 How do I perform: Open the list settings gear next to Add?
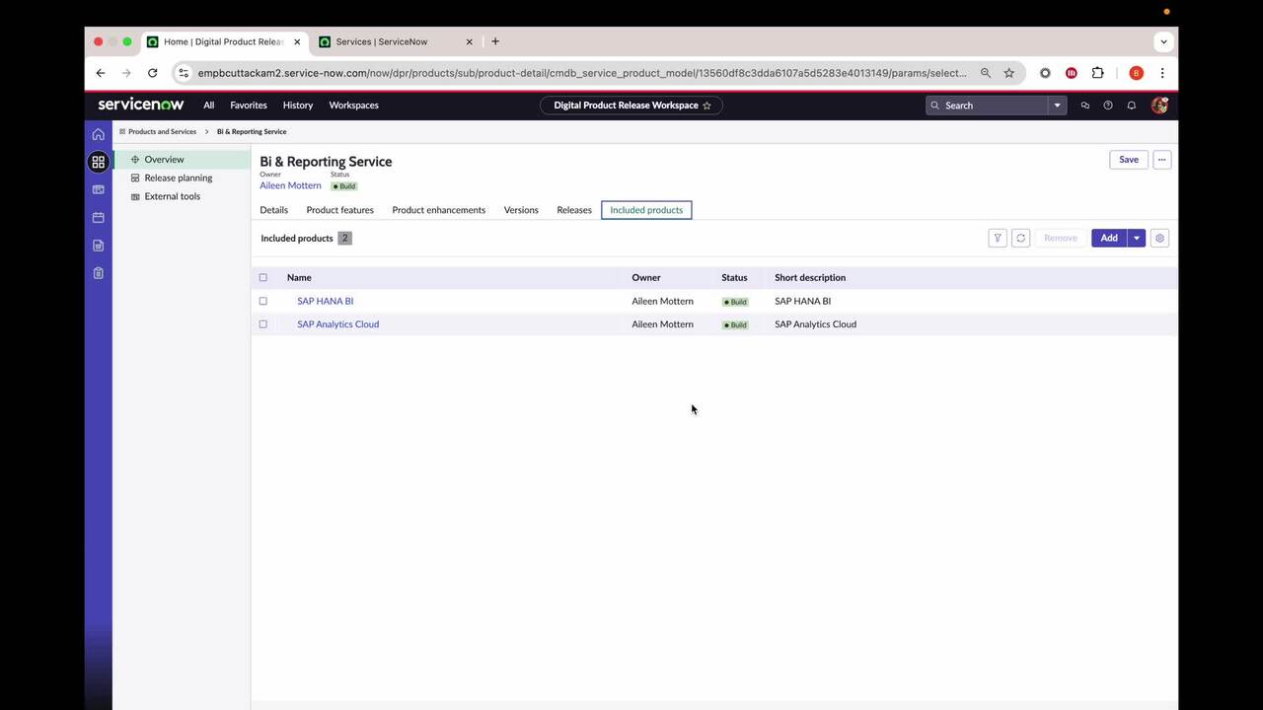1159,238
